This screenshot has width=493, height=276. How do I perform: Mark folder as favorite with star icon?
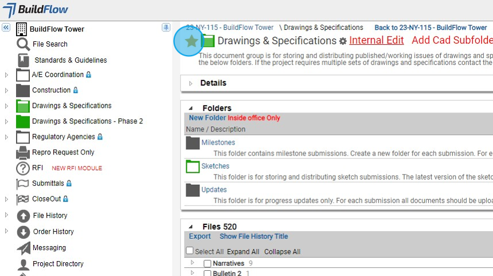[x=191, y=41]
